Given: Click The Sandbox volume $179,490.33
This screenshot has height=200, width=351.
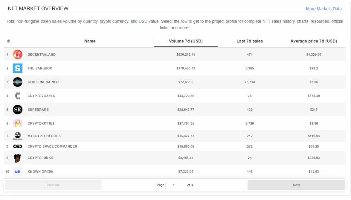Looking at the screenshot, I should 186,68.
